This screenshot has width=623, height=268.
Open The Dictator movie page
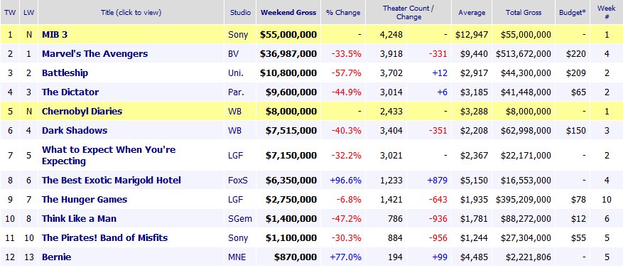[70, 92]
